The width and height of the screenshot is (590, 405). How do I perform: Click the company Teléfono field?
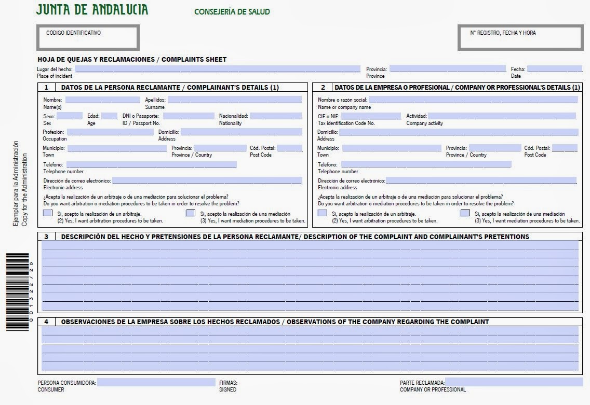(426, 164)
